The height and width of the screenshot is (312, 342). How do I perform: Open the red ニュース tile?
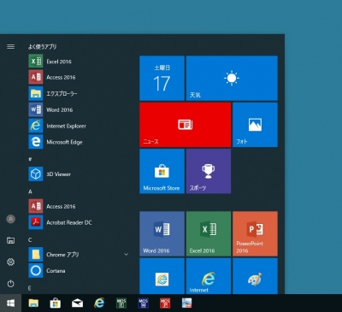point(186,125)
